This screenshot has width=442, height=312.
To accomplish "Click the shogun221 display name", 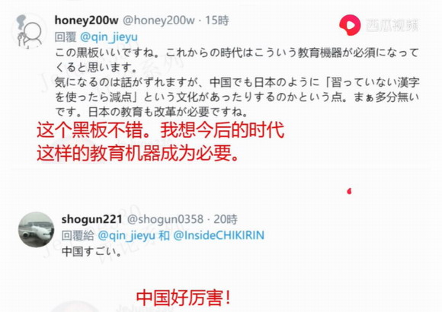I will pos(92,219).
